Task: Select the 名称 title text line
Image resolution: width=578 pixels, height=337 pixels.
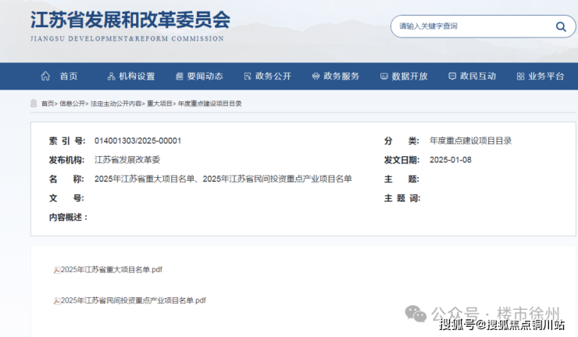Action: click(x=223, y=179)
